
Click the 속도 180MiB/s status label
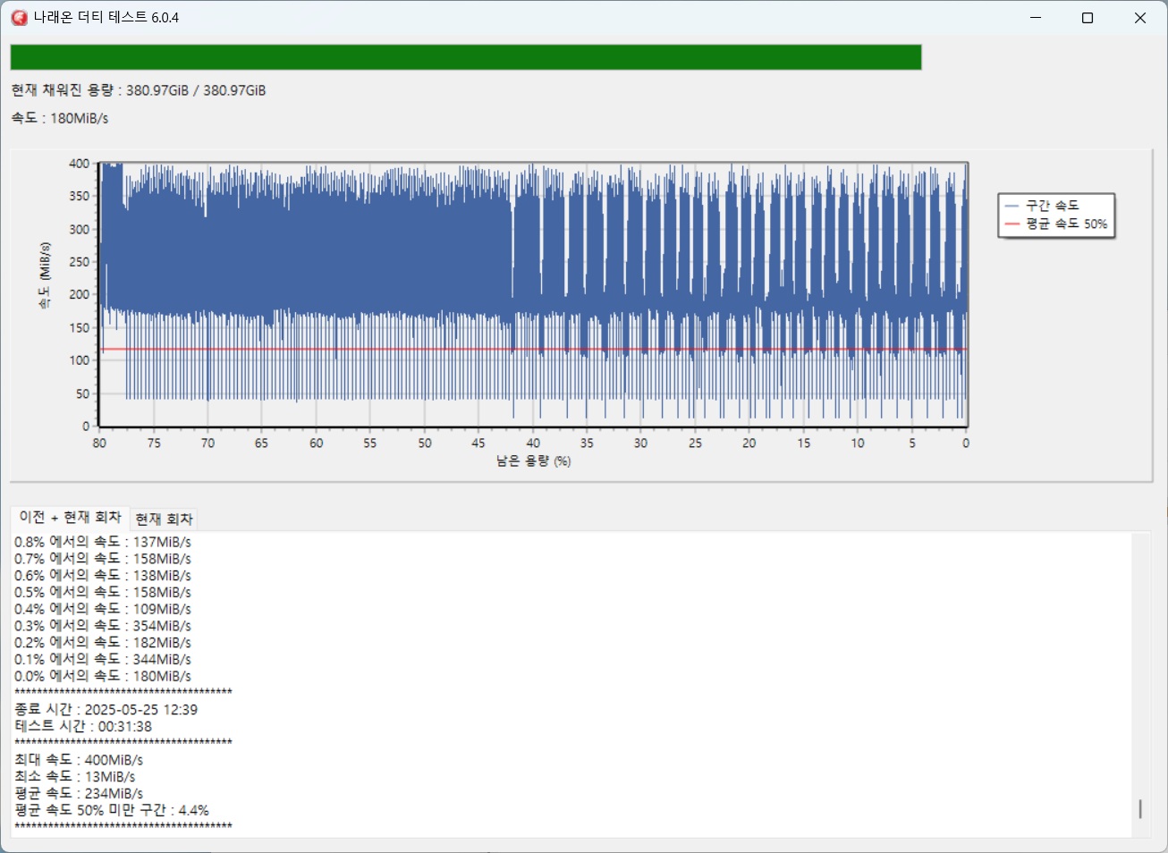(x=60, y=118)
